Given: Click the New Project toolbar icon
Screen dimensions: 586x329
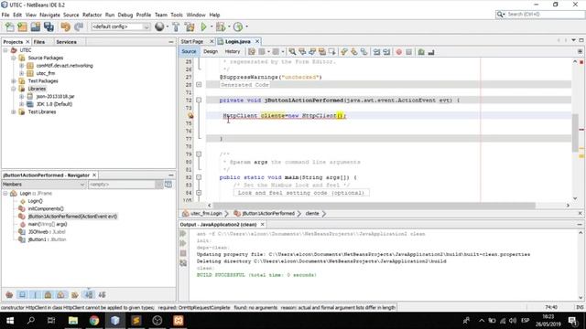Looking at the screenshot, I should click(x=22, y=27).
